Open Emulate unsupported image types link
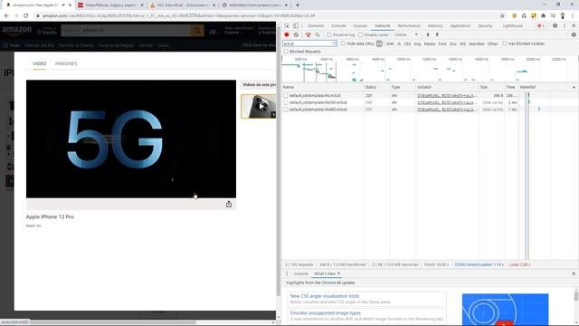The height and width of the screenshot is (326, 579). (x=326, y=312)
